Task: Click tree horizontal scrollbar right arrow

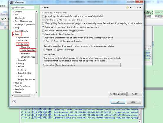Action: 34,95
